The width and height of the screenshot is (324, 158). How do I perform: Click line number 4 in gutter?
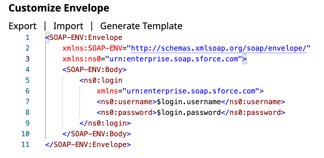click(28, 70)
